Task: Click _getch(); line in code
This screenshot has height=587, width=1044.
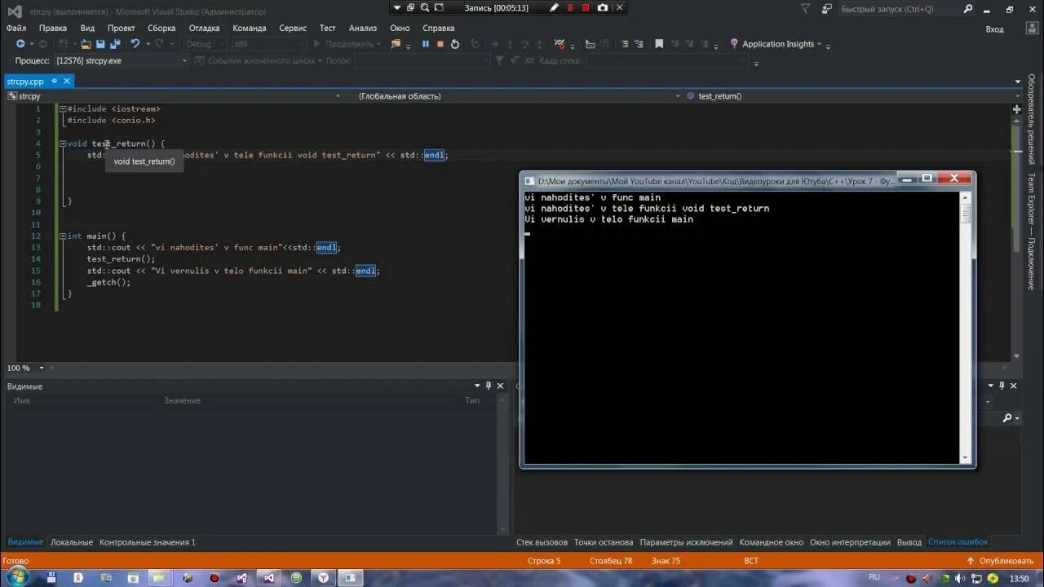Action: (109, 282)
